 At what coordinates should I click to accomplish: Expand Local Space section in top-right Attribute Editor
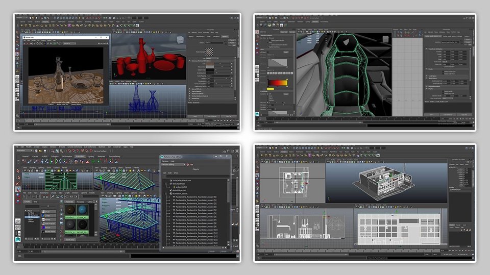426,76
